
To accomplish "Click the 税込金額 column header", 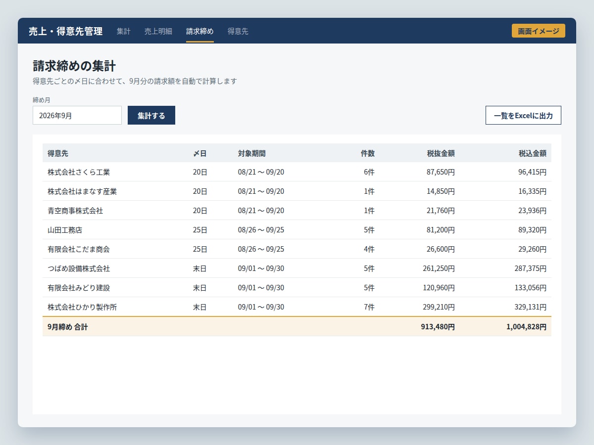I will [533, 153].
